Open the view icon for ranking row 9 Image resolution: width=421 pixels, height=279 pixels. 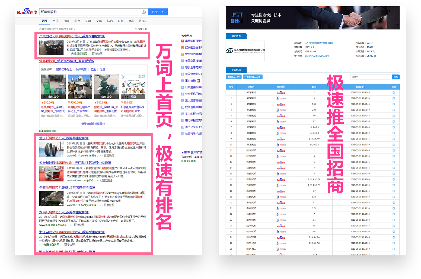394,139
